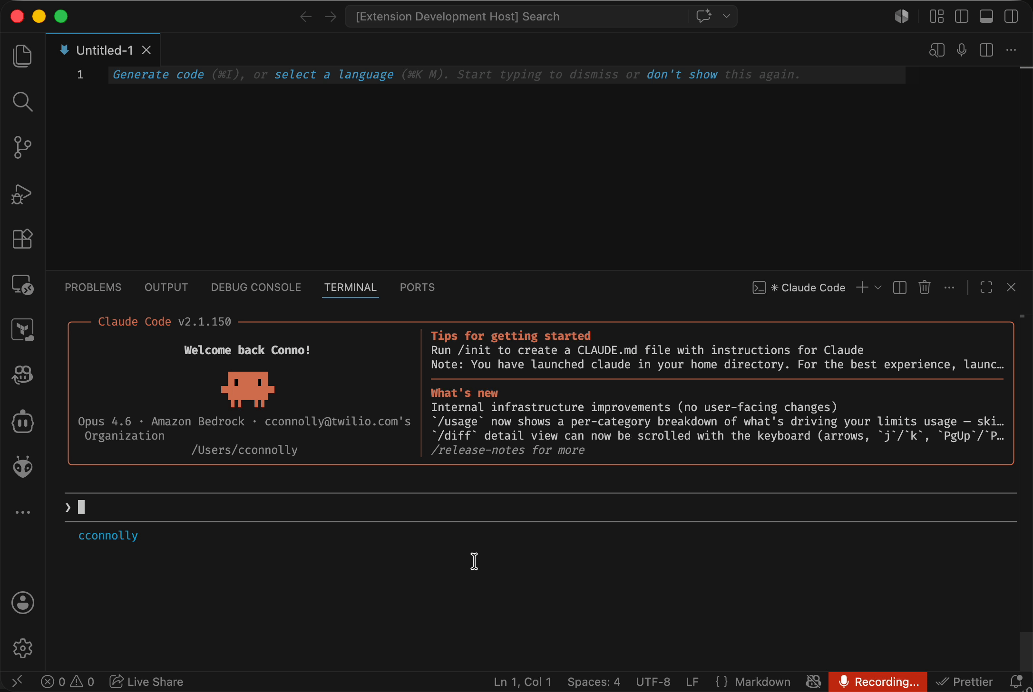Open the Explorer view in the activity bar
Viewport: 1033px width, 692px height.
coord(22,56)
